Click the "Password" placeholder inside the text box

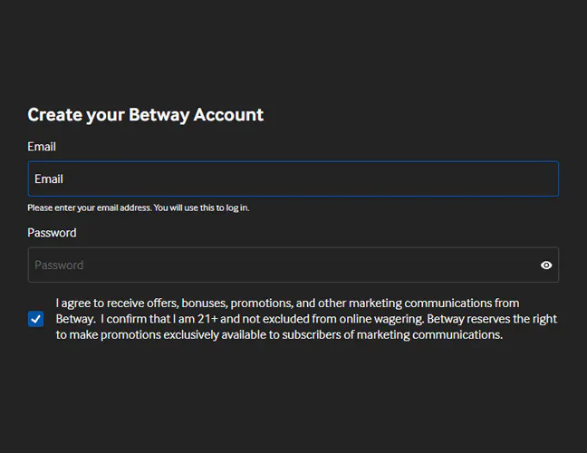(x=59, y=265)
